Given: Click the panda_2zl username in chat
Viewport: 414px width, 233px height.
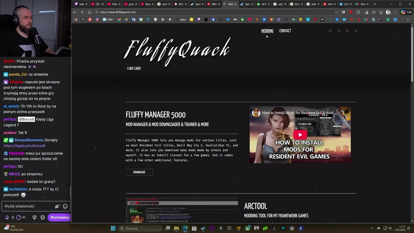Looking at the screenshot, I should [x=18, y=74].
